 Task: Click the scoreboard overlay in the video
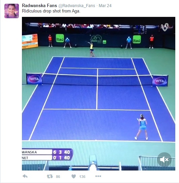pyautogui.click(x=47, y=155)
